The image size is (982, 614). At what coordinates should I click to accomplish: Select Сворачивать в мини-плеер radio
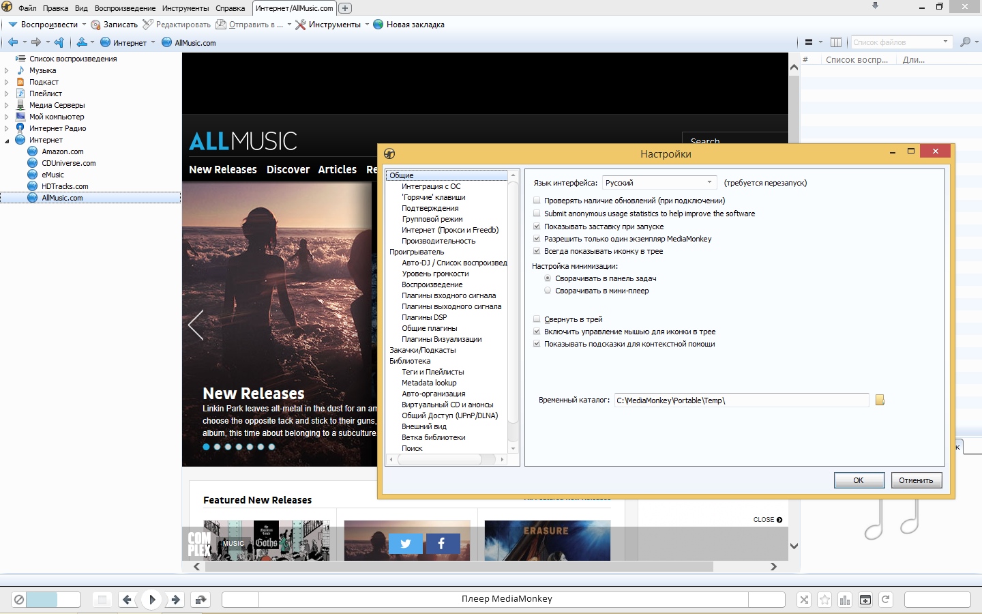coord(548,291)
